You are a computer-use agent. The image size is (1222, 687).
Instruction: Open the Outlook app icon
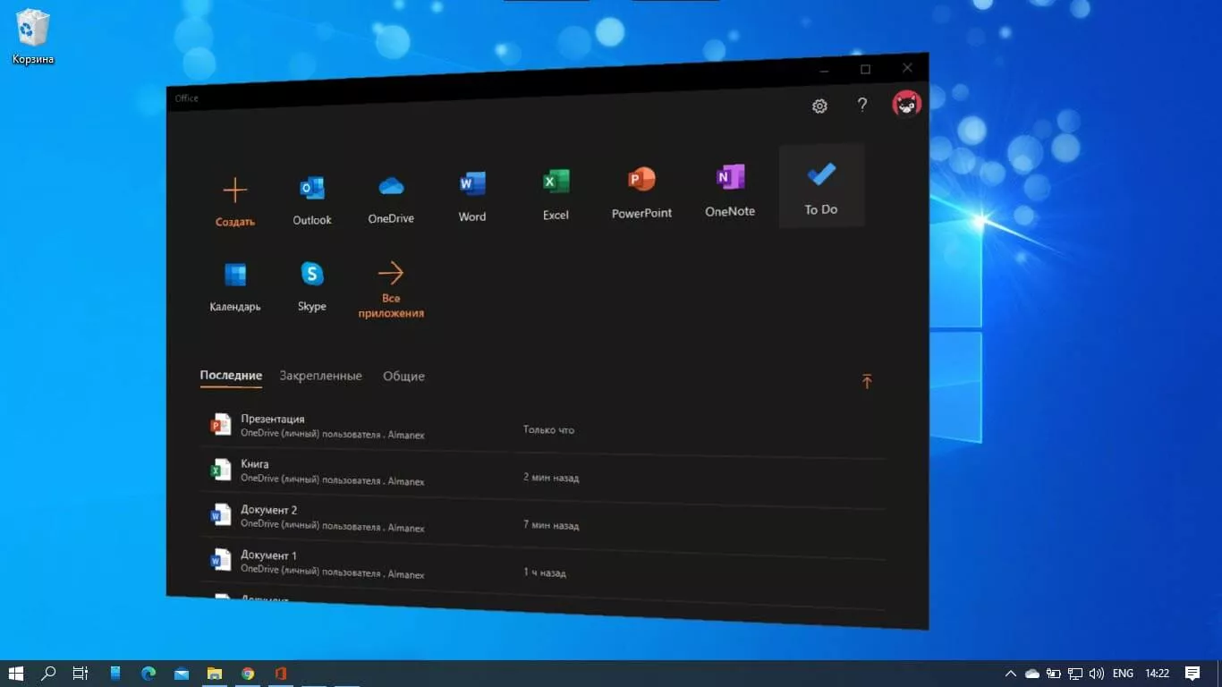[311, 199]
